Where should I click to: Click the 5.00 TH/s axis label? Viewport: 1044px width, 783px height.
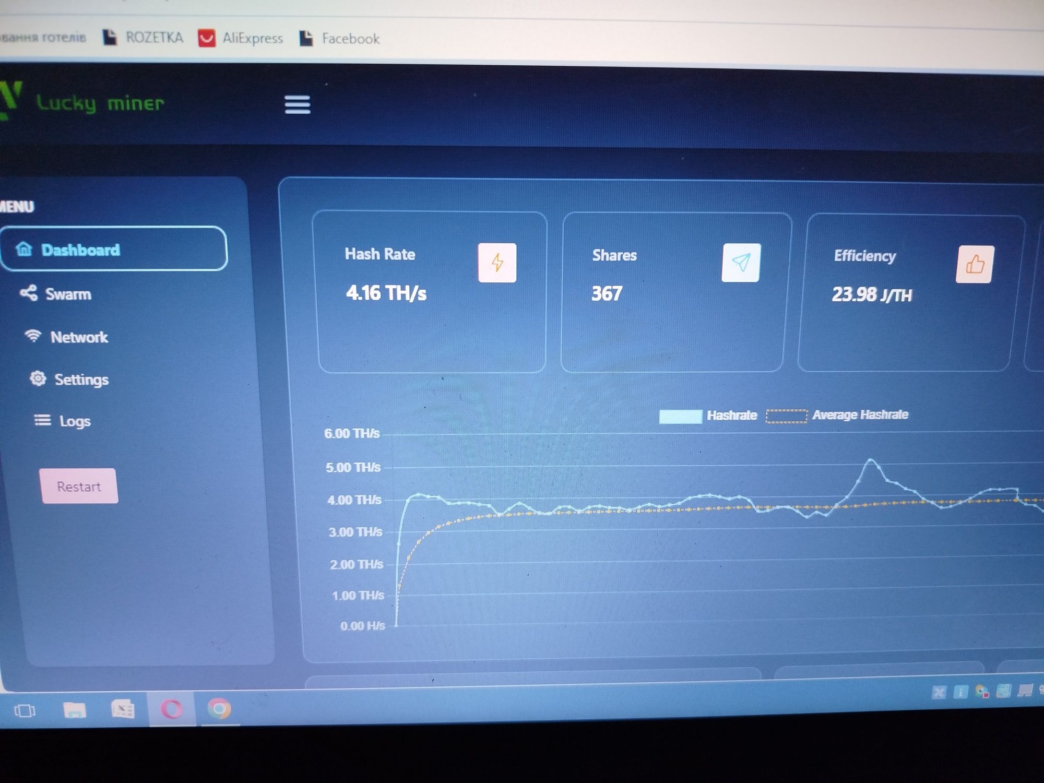coord(353,467)
